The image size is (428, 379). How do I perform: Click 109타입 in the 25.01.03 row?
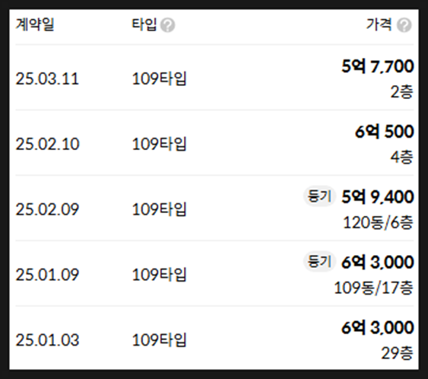[159, 340]
